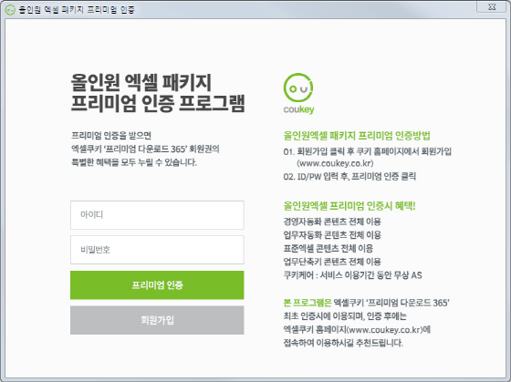
Task: Click the coukey smiley logo icon
Action: 298,88
